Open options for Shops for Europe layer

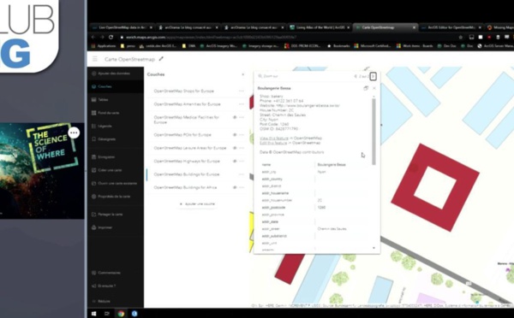(242, 91)
